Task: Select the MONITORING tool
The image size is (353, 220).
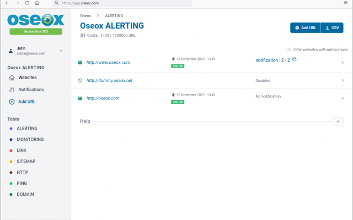Action: coord(30,139)
